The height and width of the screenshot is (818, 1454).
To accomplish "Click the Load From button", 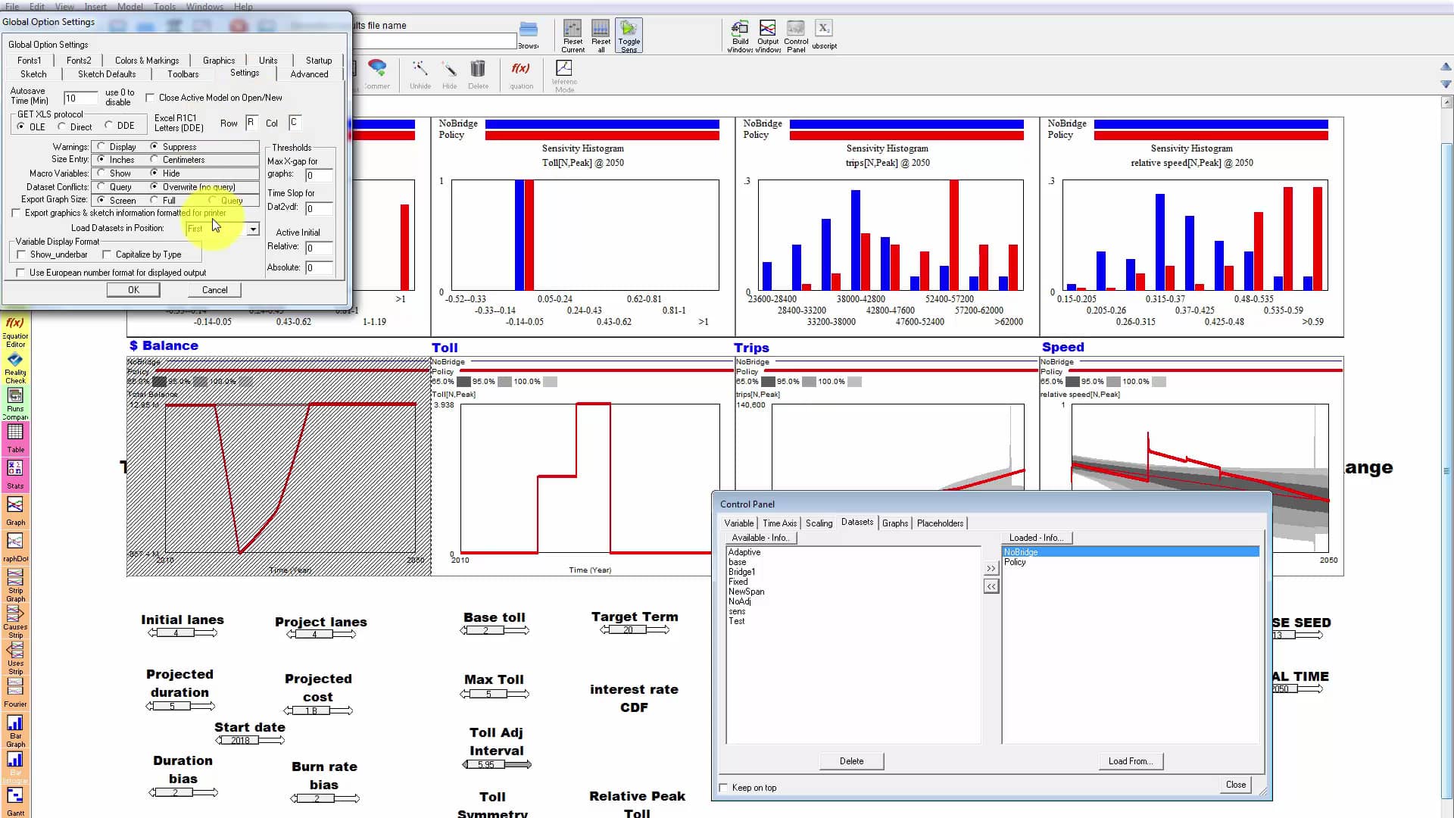I will tap(1130, 760).
